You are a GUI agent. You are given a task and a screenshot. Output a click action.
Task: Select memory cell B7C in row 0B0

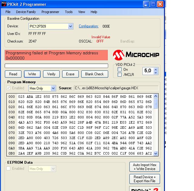[98, 153]
